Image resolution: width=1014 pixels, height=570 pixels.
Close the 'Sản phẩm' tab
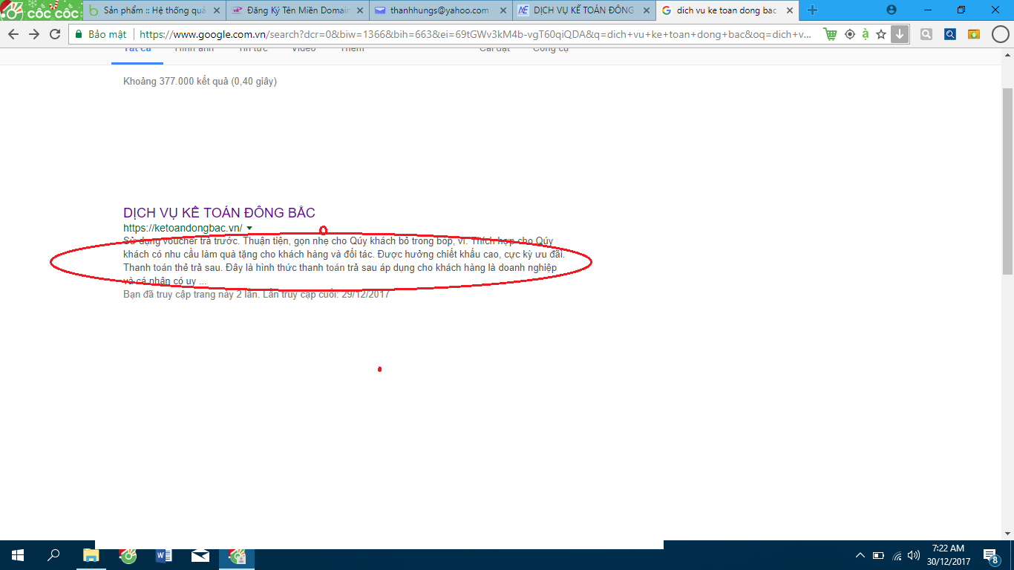pyautogui.click(x=216, y=10)
